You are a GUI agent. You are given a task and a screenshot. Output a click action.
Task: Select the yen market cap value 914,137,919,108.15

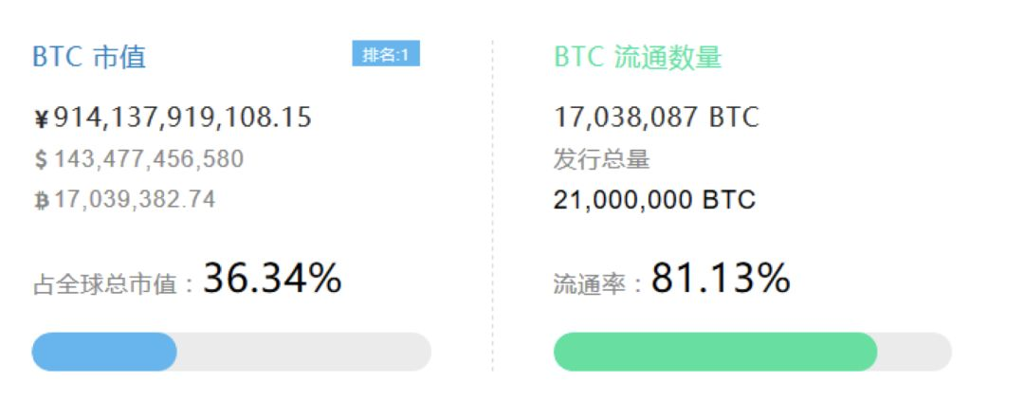(x=183, y=118)
